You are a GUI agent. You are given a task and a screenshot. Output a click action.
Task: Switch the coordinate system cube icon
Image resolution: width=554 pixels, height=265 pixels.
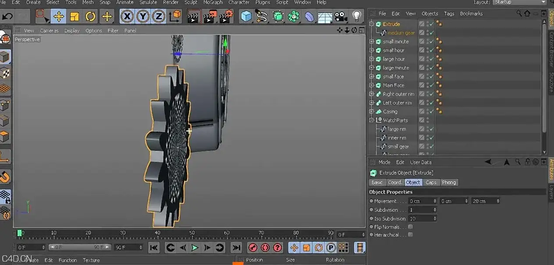tap(175, 17)
